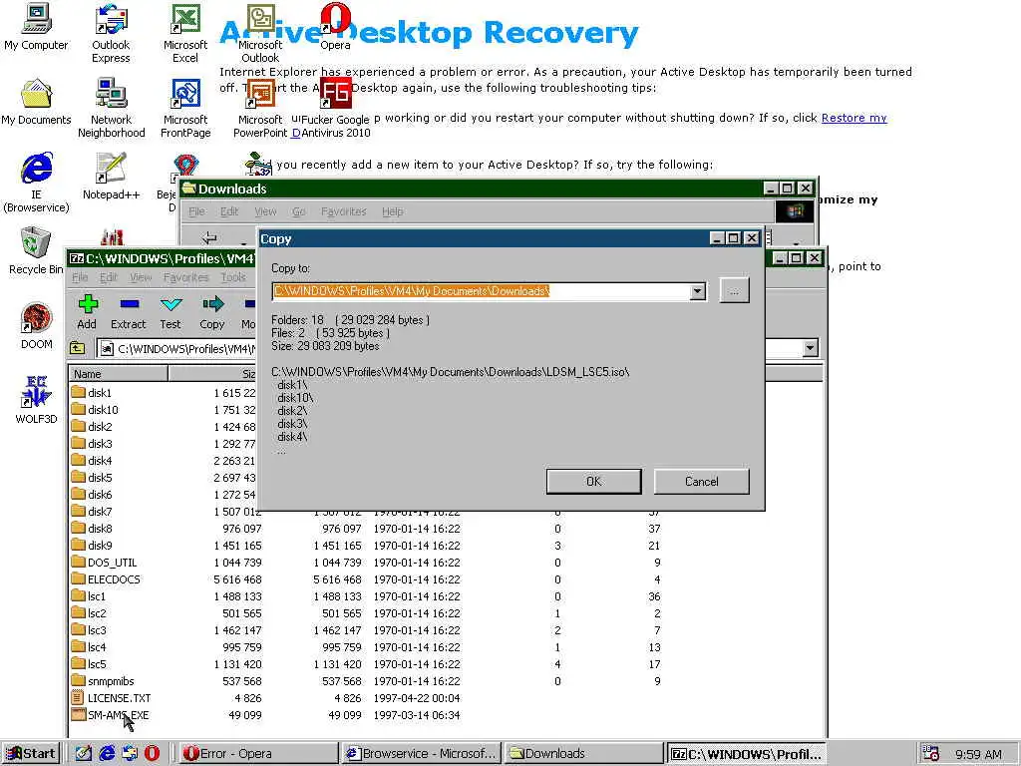The image size is (1021, 766).
Task: Open Network Neighborhood desktop icon
Action: 112,108
